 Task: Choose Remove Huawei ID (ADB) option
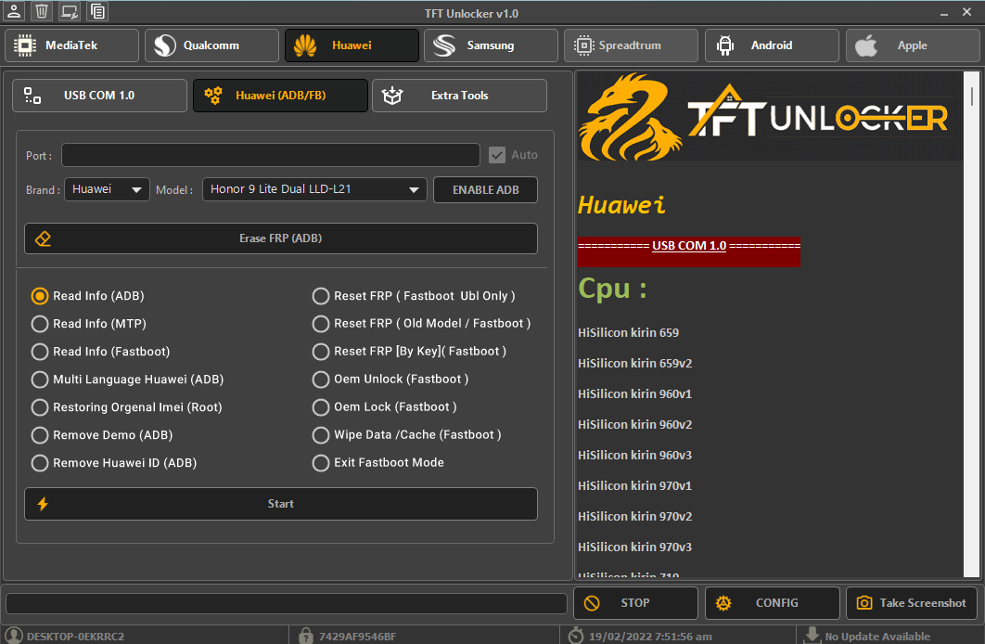coord(40,463)
